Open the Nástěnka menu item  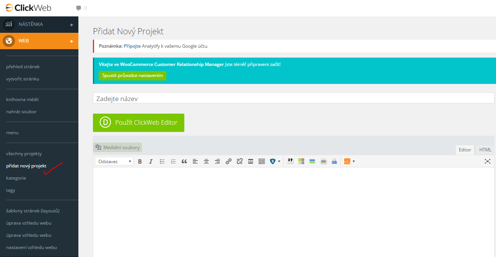coord(39,24)
